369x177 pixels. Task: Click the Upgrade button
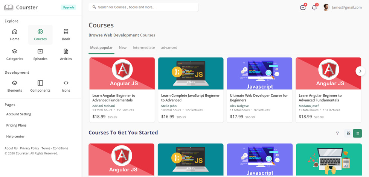[69, 7]
